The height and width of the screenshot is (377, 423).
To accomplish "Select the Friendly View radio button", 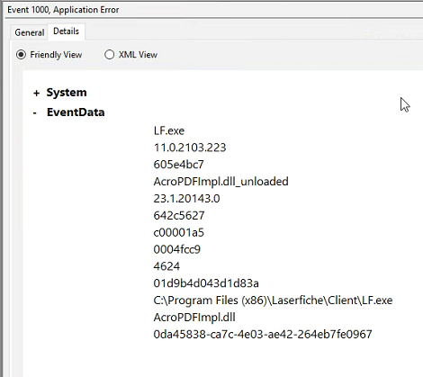I will click(21, 55).
